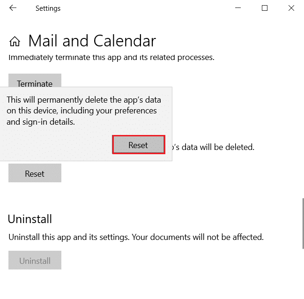Open Settings home via house icon
304x299 pixels.
click(15, 41)
